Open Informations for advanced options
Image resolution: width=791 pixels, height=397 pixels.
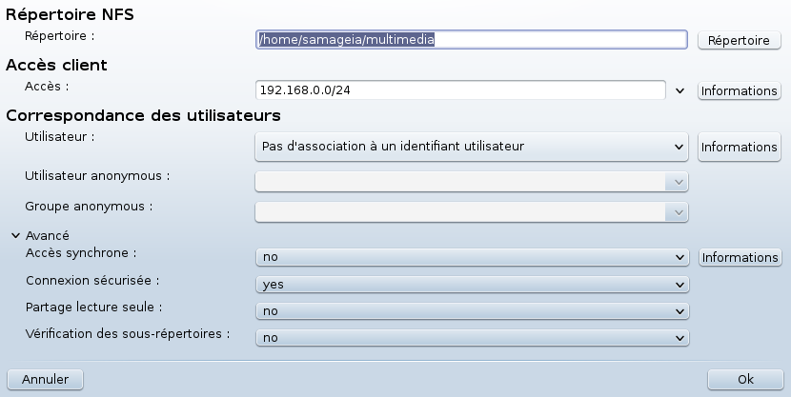pos(740,257)
